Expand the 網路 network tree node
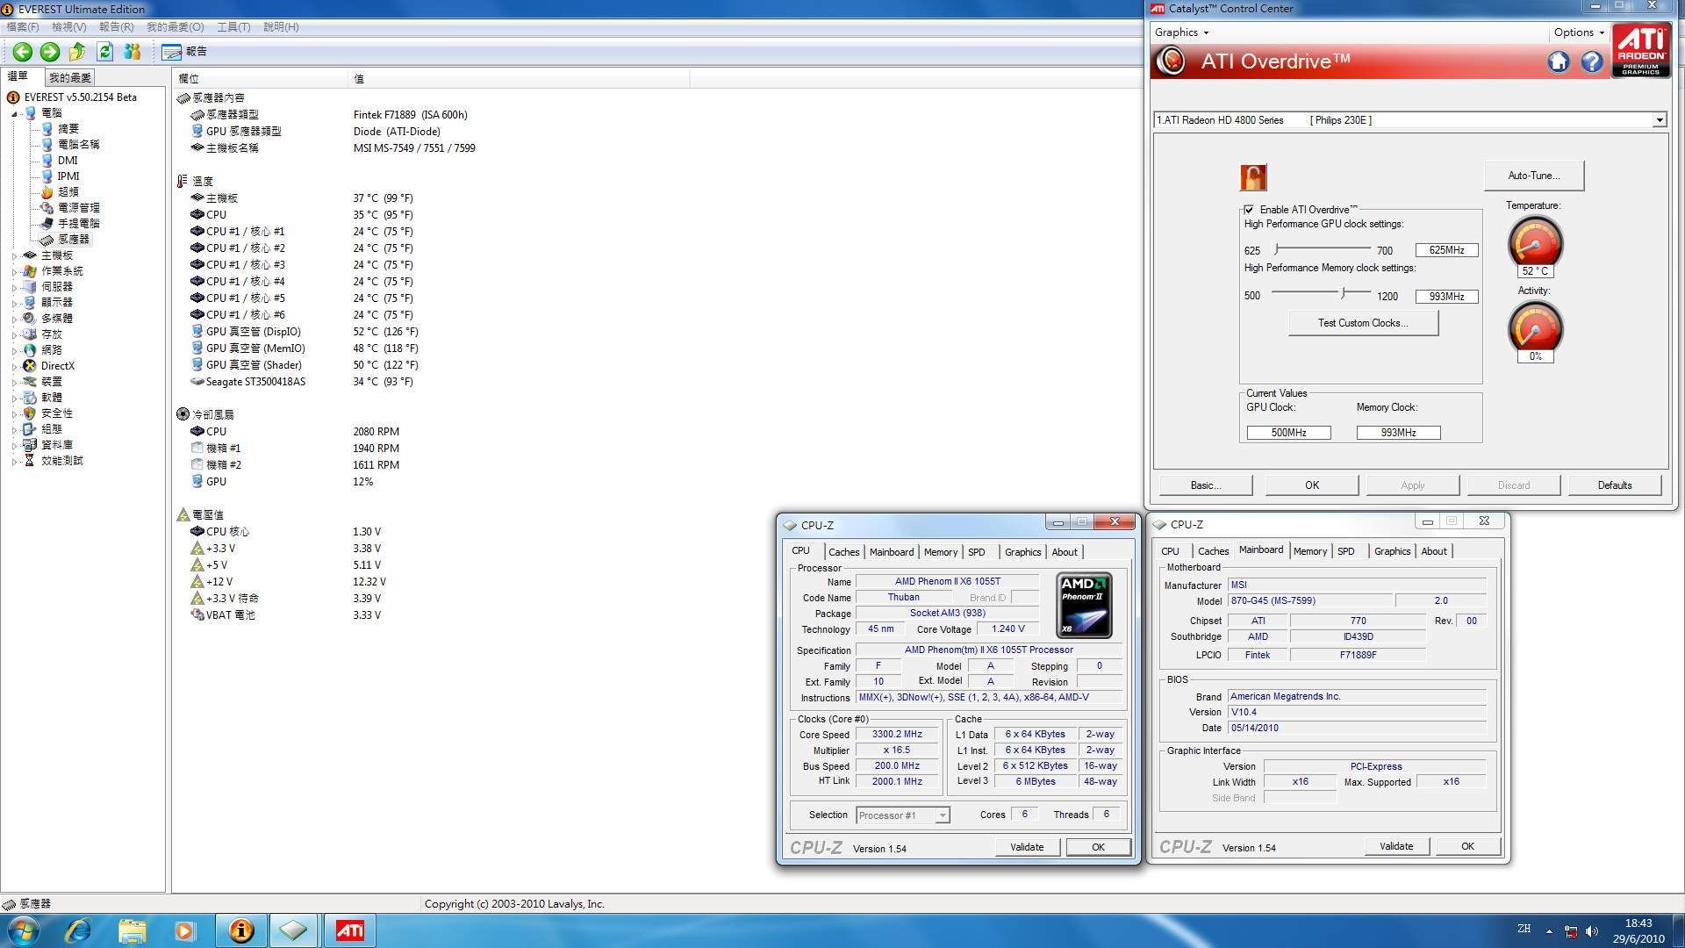 pyautogui.click(x=15, y=350)
